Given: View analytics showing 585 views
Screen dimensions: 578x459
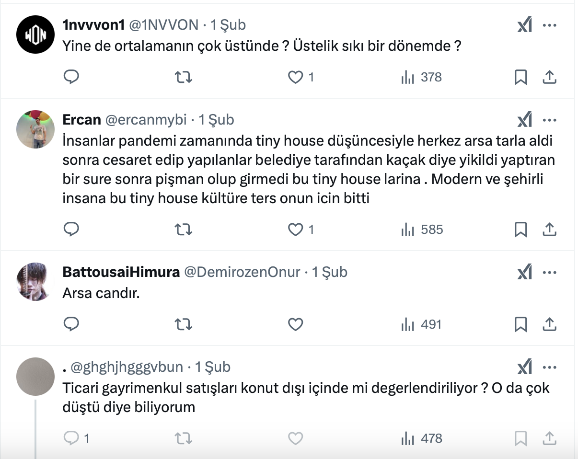Looking at the screenshot, I should click(422, 230).
